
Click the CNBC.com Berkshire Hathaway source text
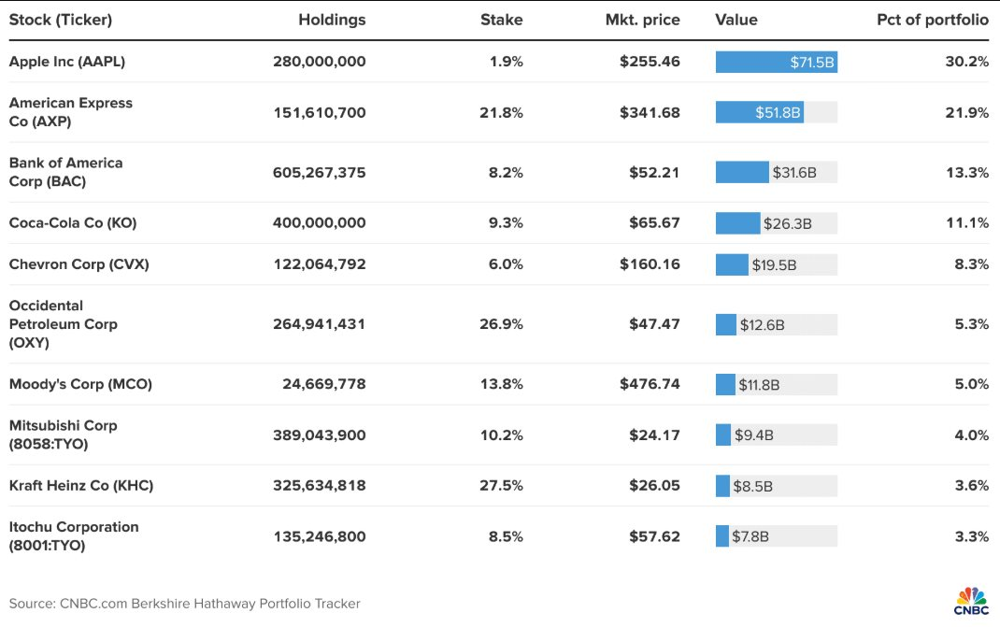point(184,604)
